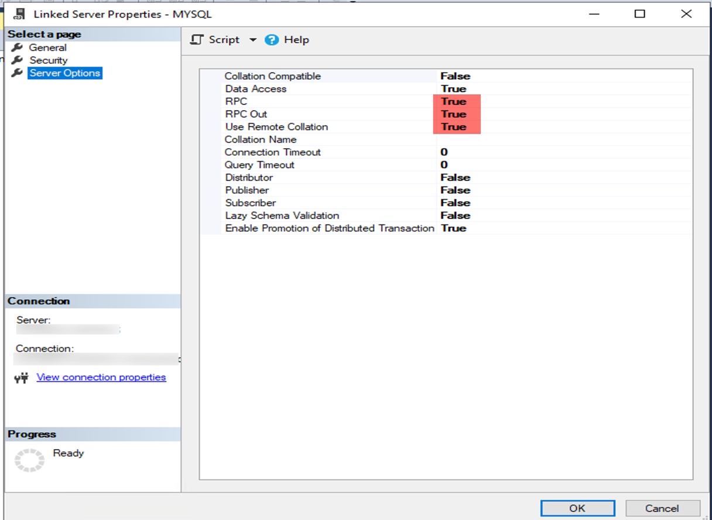
Task: Click the Connection Timeout value 0
Action: (444, 152)
